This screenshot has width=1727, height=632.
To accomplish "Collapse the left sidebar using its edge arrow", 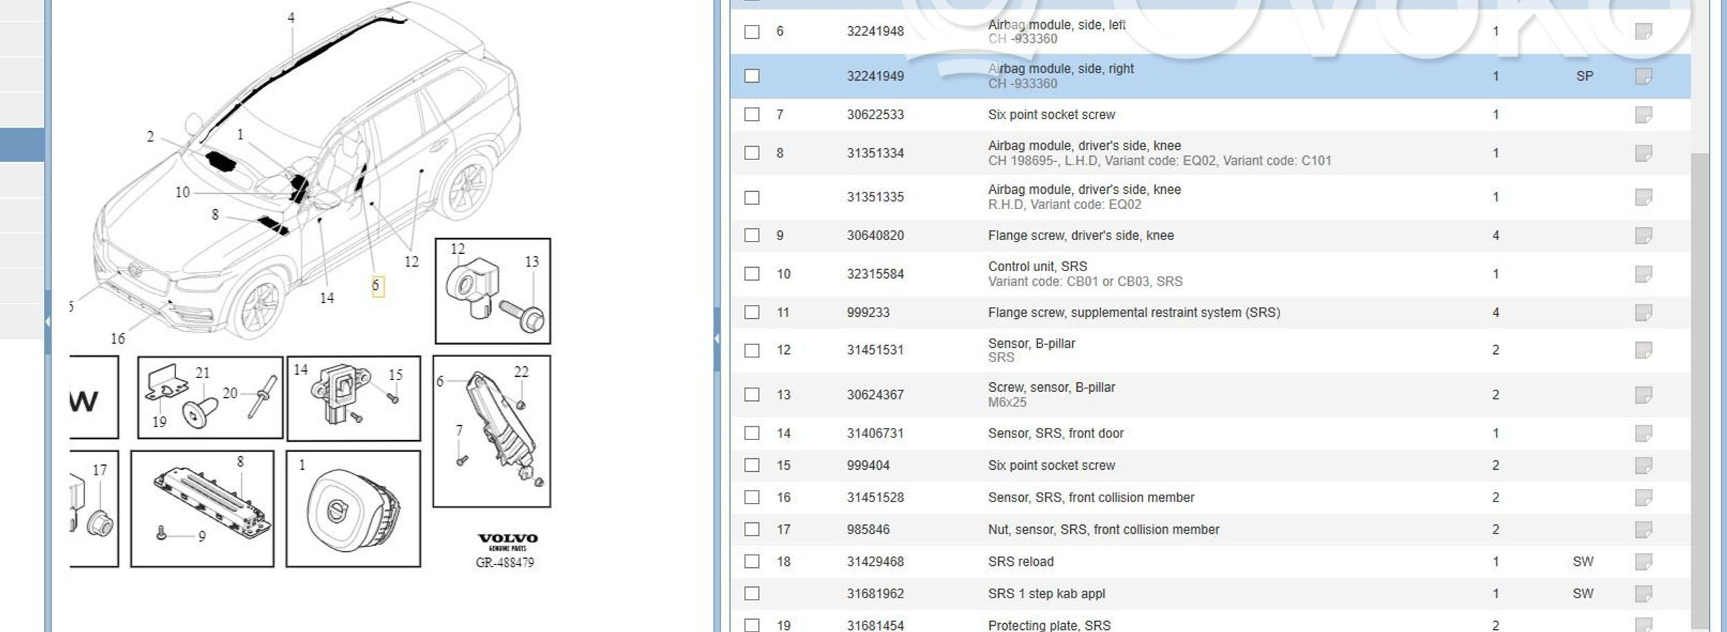I will 48,322.
